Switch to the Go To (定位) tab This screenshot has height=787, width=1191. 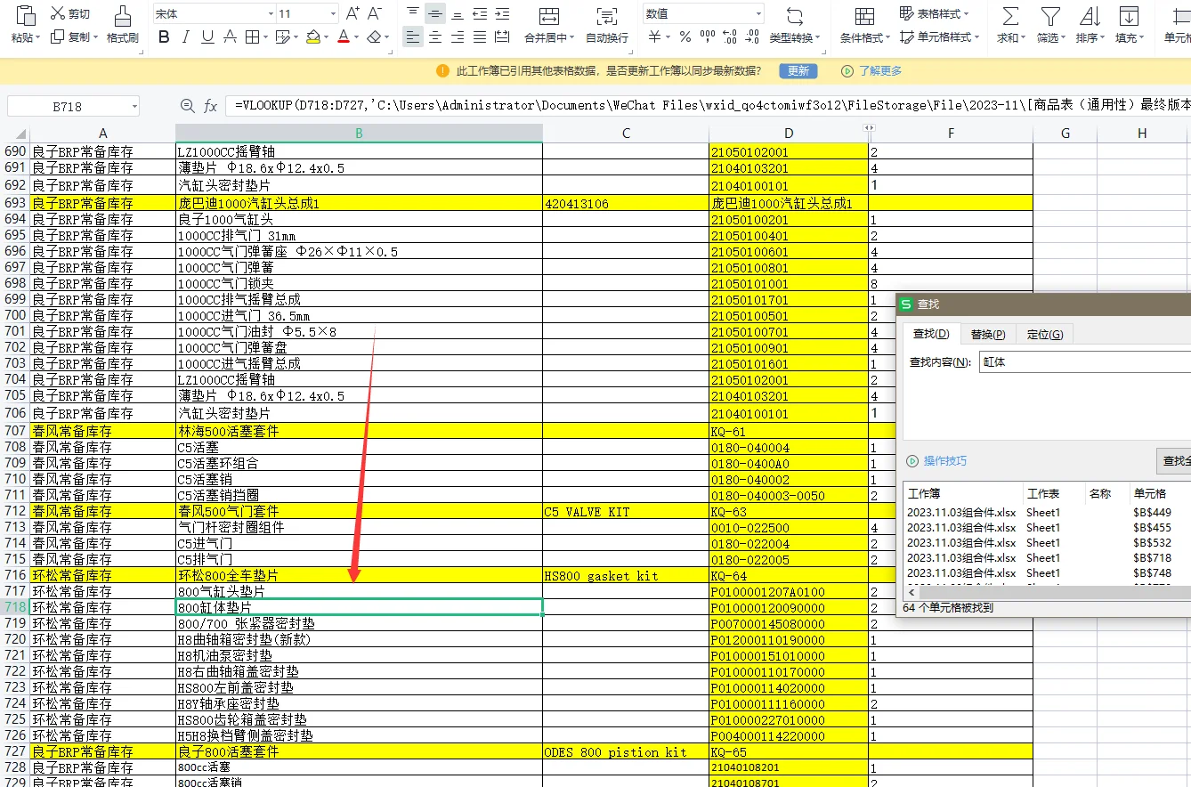[x=1044, y=334]
